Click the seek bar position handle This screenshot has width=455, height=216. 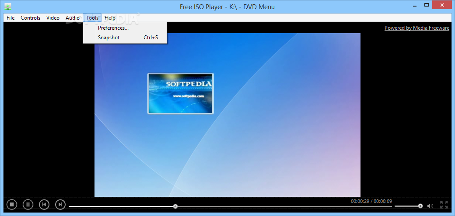(x=175, y=206)
